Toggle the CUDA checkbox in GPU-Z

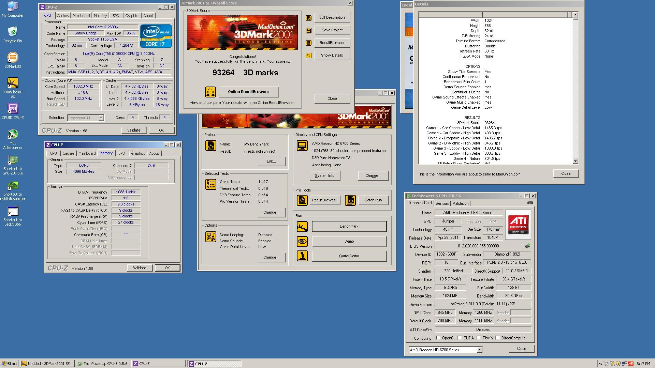[460, 338]
